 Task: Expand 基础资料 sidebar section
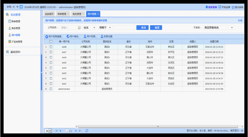pyautogui.click(x=15, y=52)
